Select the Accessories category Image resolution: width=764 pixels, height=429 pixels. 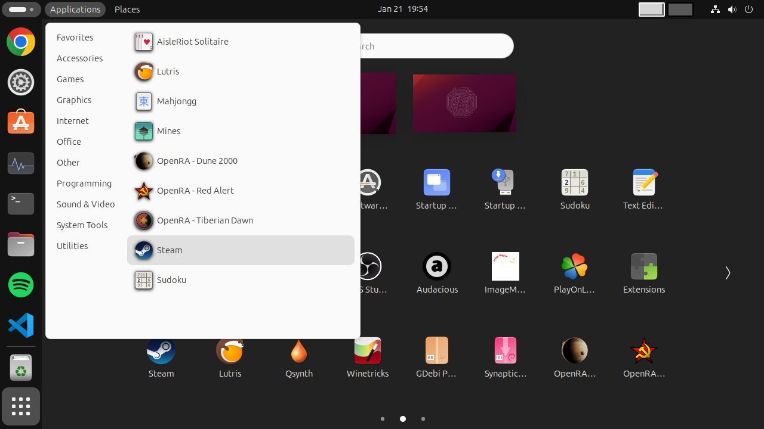point(79,58)
